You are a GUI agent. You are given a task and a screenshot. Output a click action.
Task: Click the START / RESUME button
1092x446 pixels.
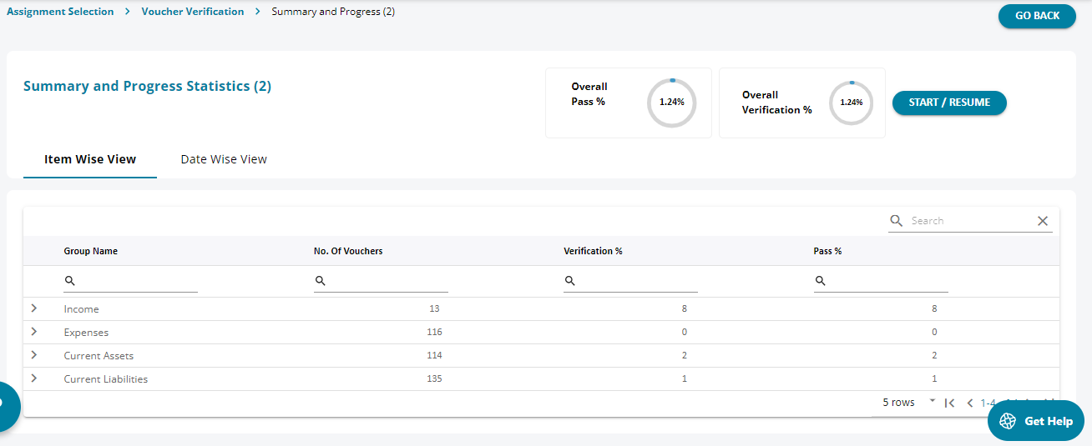(x=949, y=103)
